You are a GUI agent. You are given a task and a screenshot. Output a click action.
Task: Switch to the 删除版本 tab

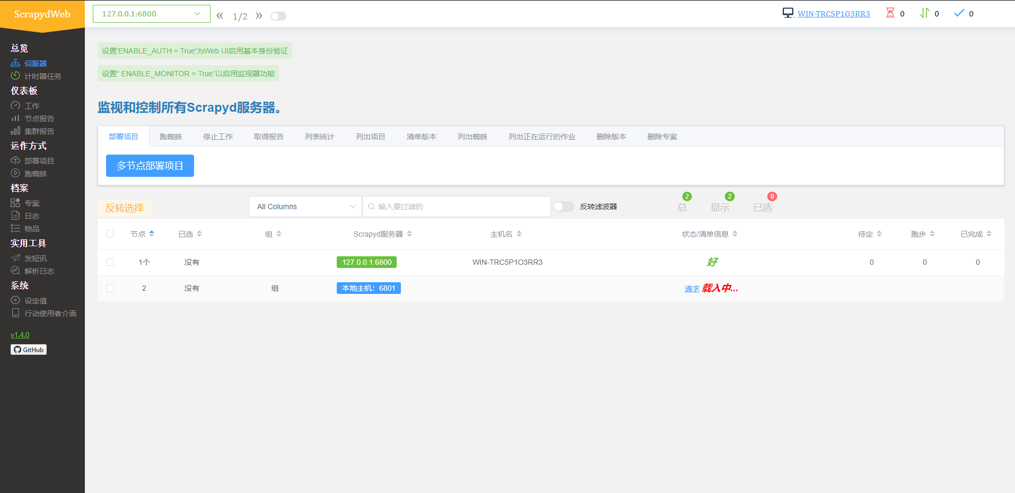[x=611, y=137]
